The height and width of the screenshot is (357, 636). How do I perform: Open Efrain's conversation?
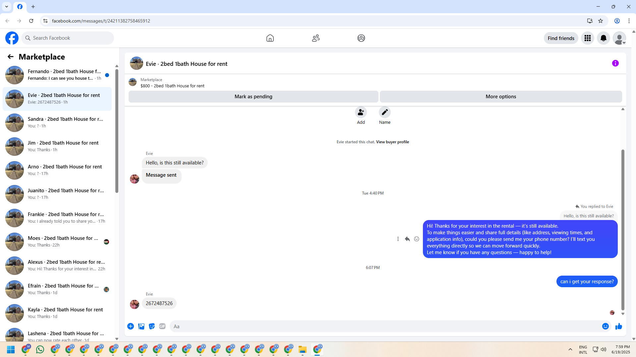[57, 290]
